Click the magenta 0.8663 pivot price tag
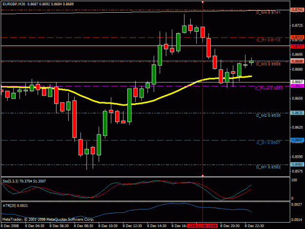This screenshot has height=229, width=305. point(297,86)
